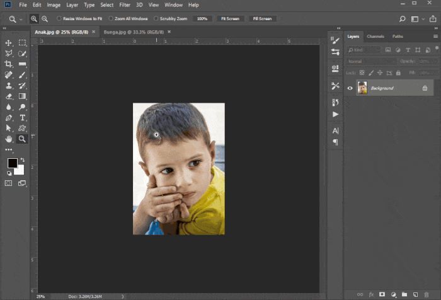Select the Path Selection tool
Image resolution: width=441 pixels, height=300 pixels.
(x=8, y=129)
